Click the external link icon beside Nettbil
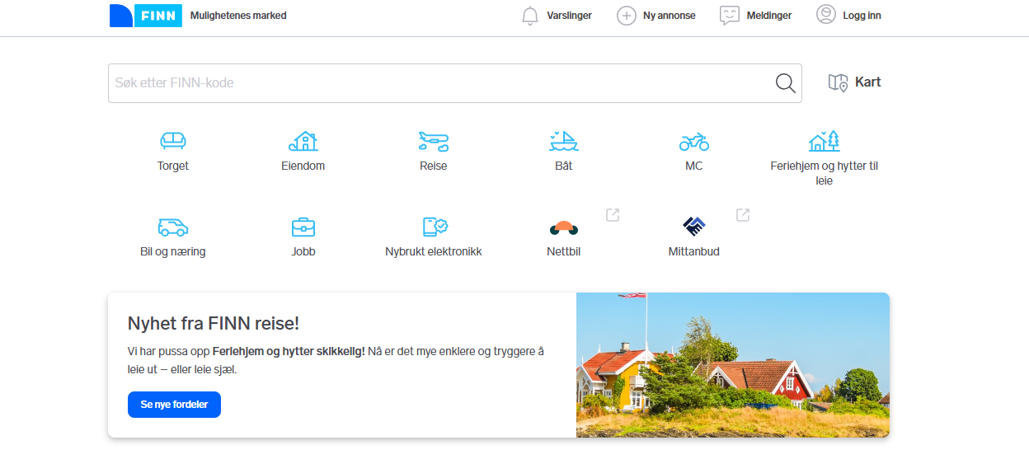This screenshot has height=459, width=1029. tap(613, 215)
